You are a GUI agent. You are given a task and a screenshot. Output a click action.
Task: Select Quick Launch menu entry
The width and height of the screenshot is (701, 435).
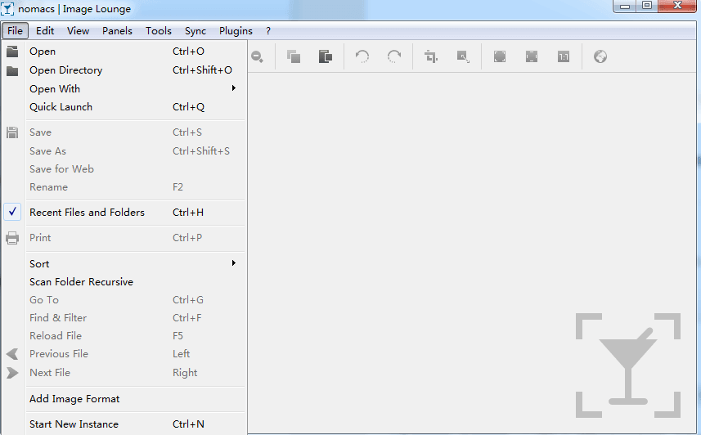pyautogui.click(x=61, y=107)
